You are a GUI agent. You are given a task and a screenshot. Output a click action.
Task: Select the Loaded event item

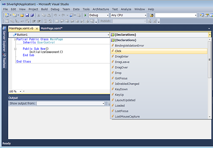point(120,106)
